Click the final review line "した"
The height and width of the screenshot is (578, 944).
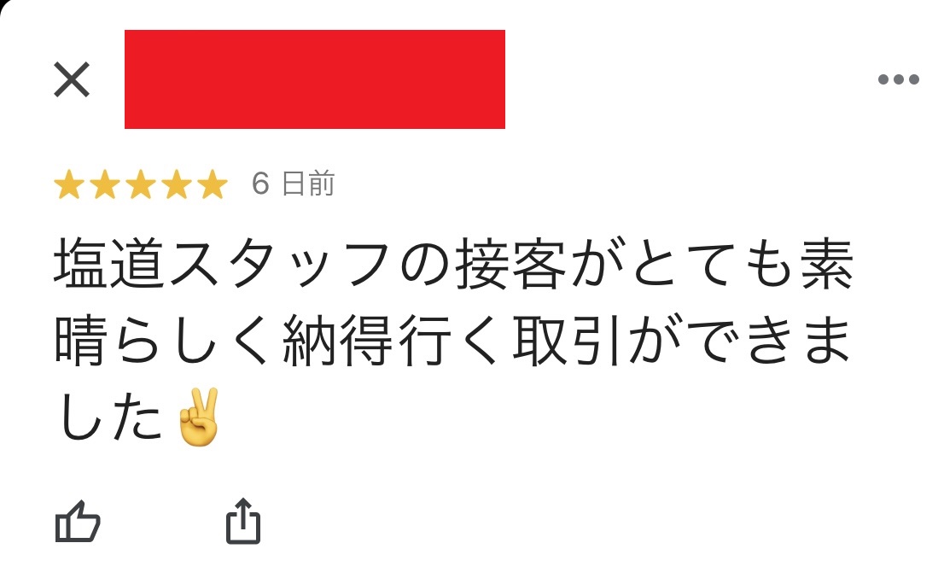(110, 417)
